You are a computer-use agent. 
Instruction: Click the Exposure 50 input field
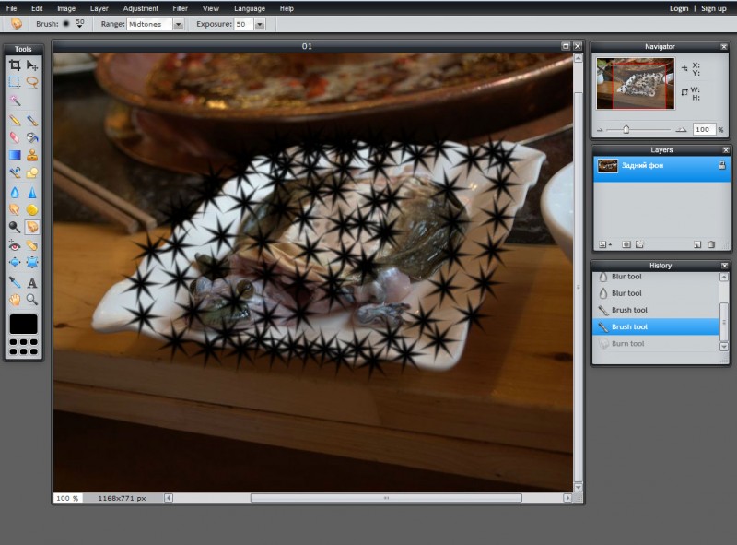click(x=244, y=24)
